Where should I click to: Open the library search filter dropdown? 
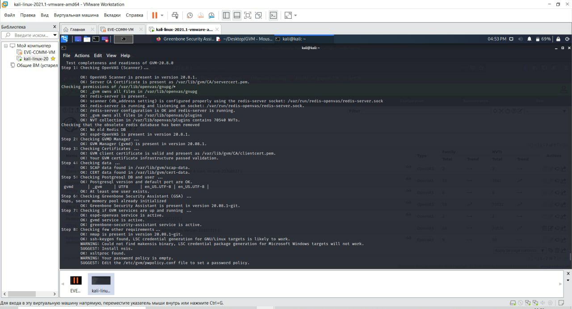55,35
